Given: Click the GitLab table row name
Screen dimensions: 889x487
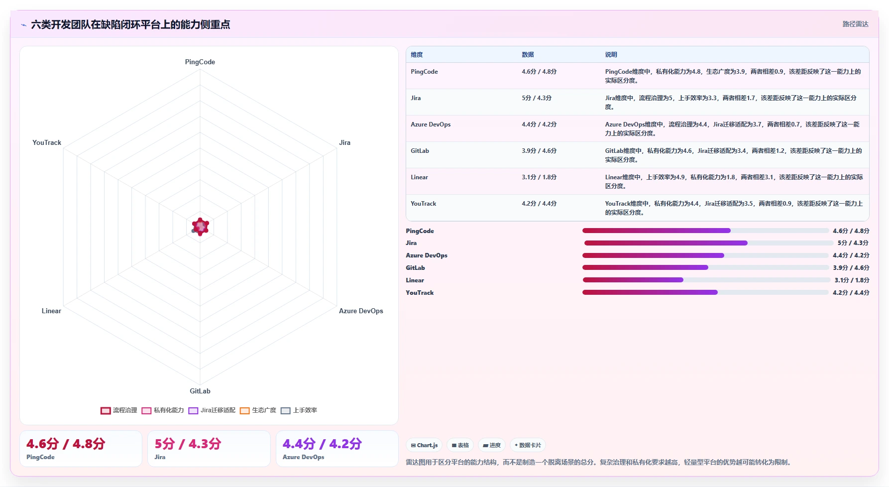Looking at the screenshot, I should coord(420,151).
